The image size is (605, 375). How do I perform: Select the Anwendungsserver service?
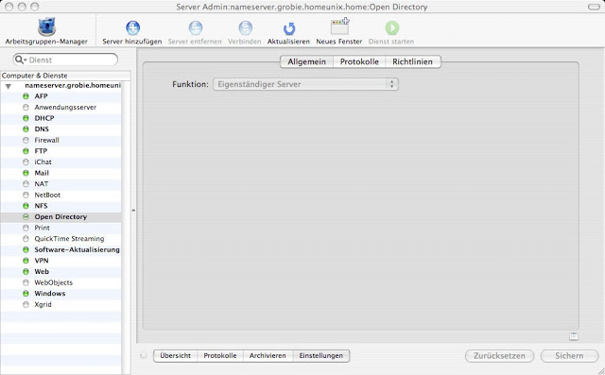[x=60, y=107]
